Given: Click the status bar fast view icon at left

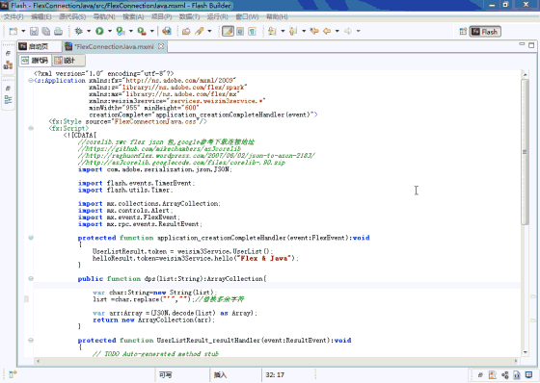Looking at the screenshot, I should click(x=13, y=374).
